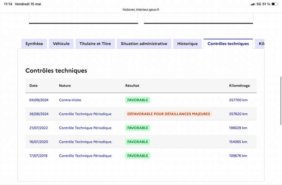This screenshot has height=185, width=282.
Task: Go to the Historique tab
Action: pyautogui.click(x=188, y=44)
